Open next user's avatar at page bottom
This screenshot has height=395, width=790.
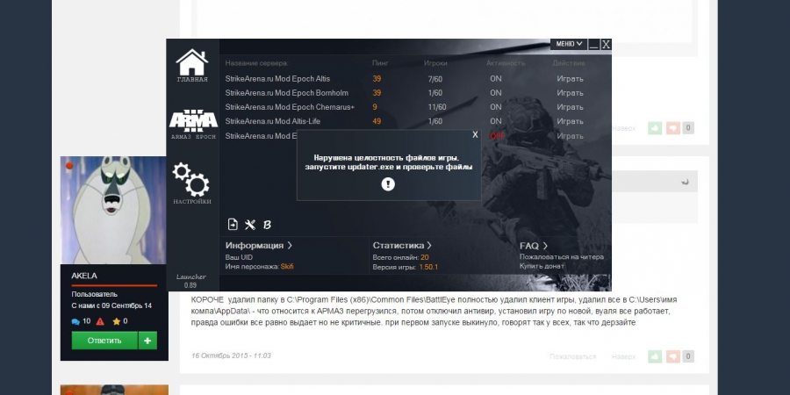pos(114,390)
